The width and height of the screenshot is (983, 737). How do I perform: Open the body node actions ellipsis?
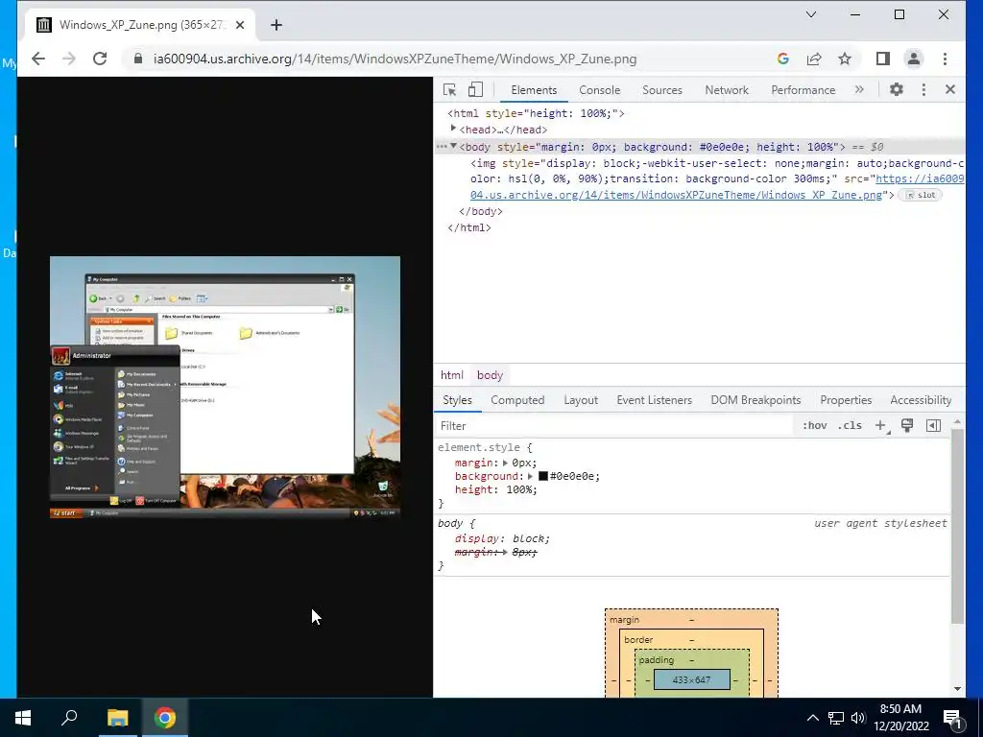(x=442, y=147)
